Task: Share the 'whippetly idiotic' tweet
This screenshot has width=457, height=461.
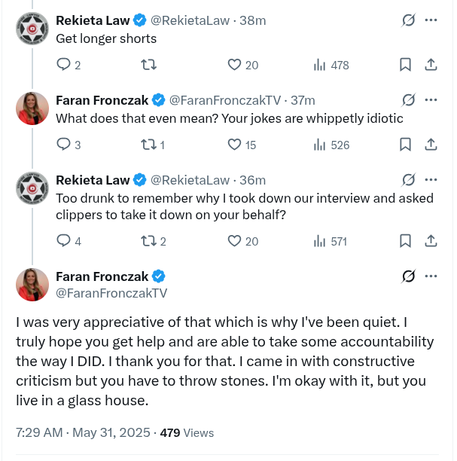Action: pyautogui.click(x=431, y=145)
